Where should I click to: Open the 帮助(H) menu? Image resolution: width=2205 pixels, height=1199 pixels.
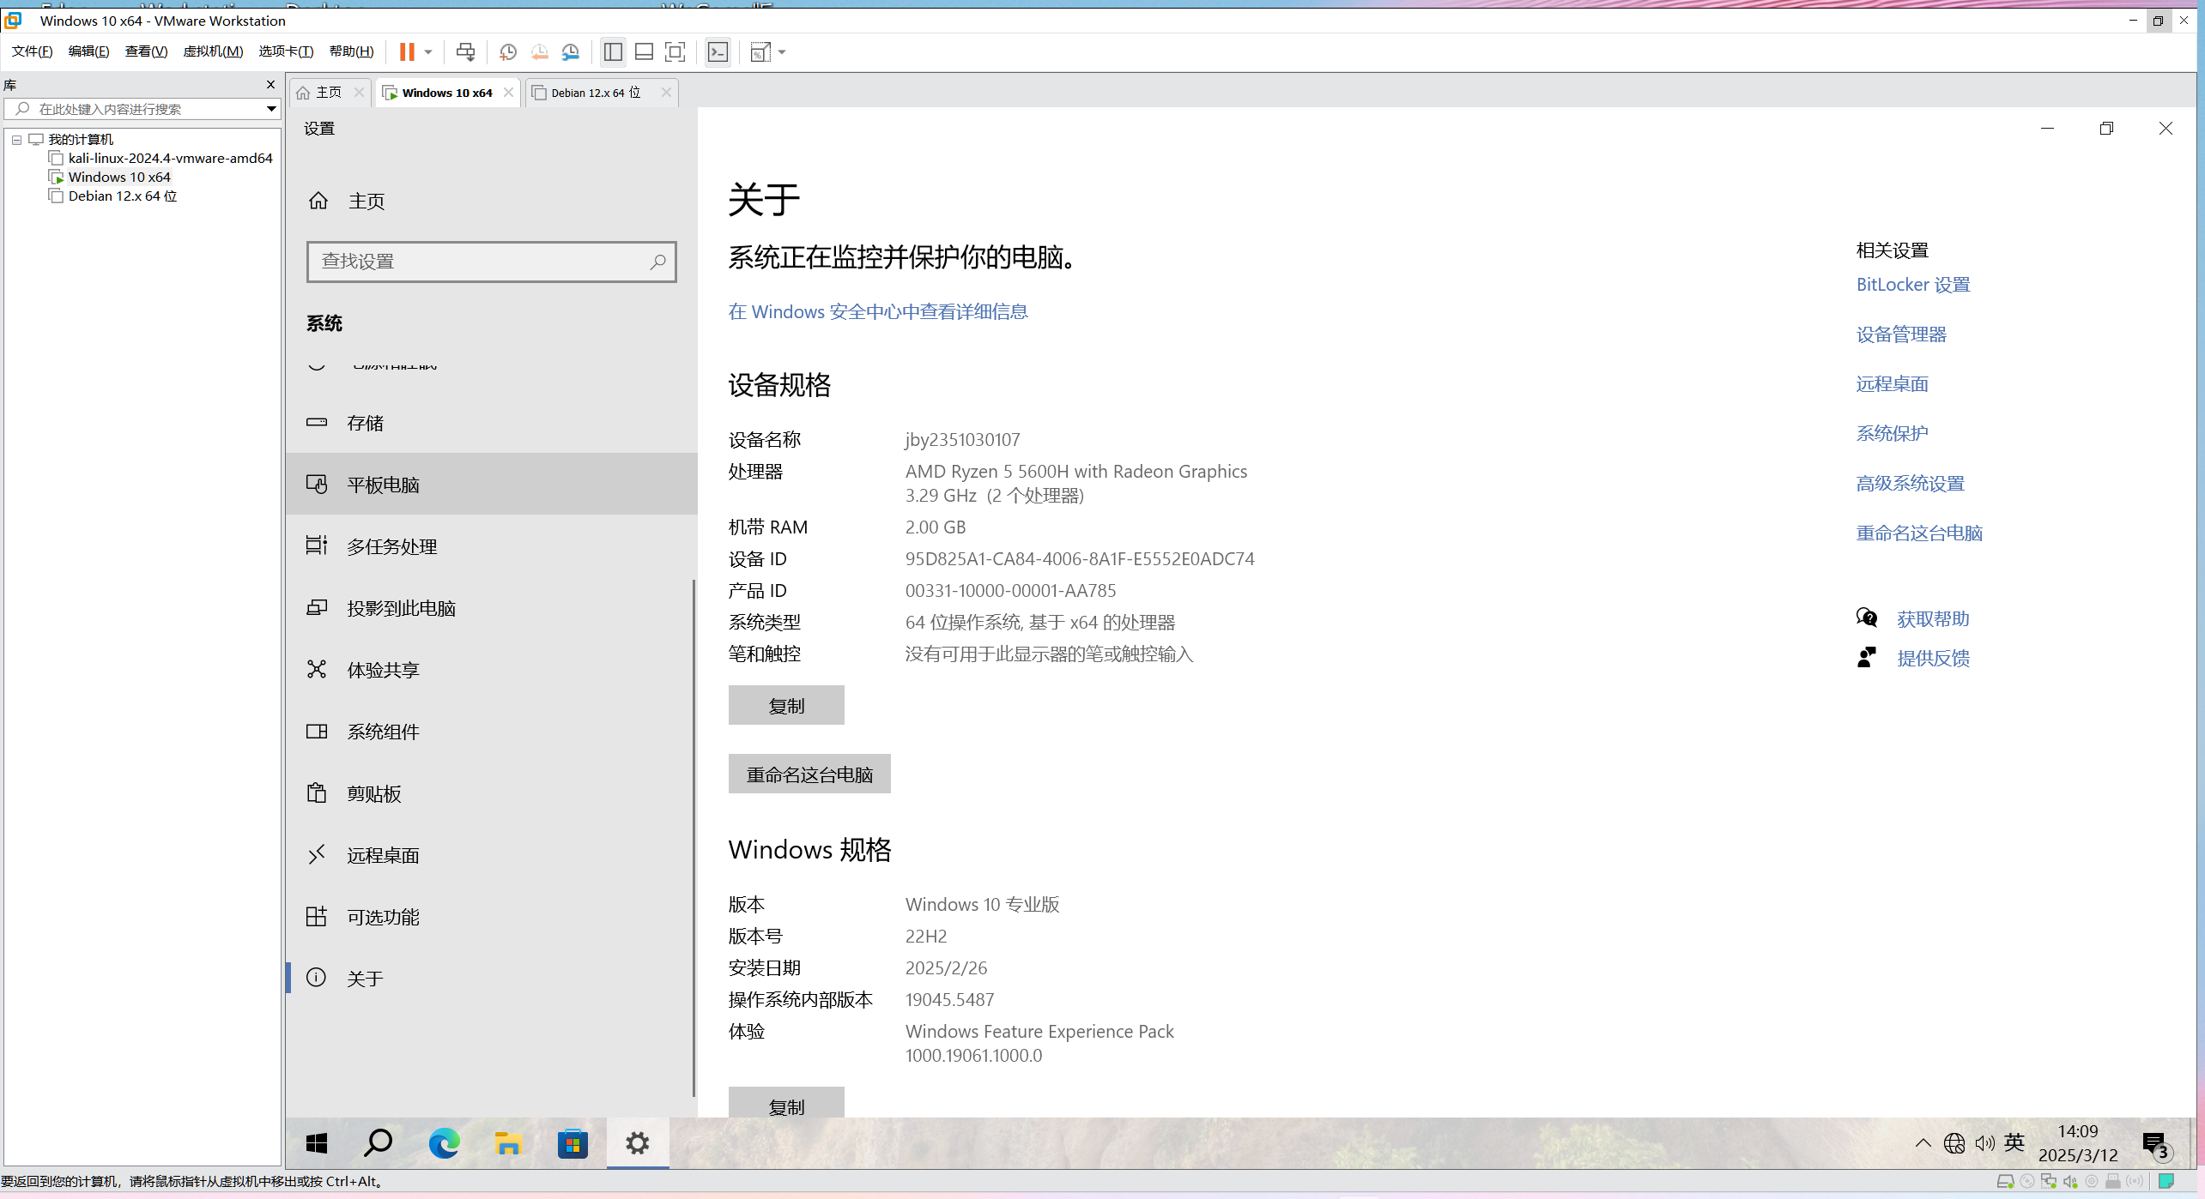pos(352,51)
